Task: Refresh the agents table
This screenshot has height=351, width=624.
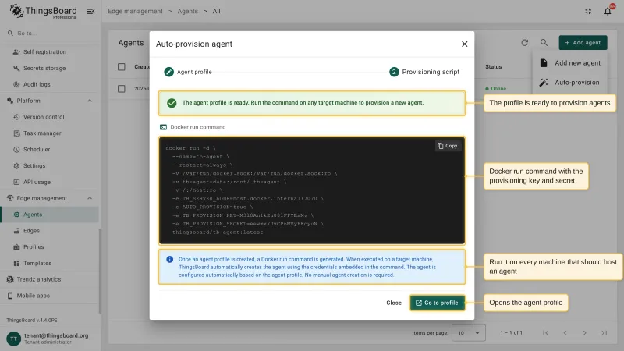Action: click(x=524, y=43)
